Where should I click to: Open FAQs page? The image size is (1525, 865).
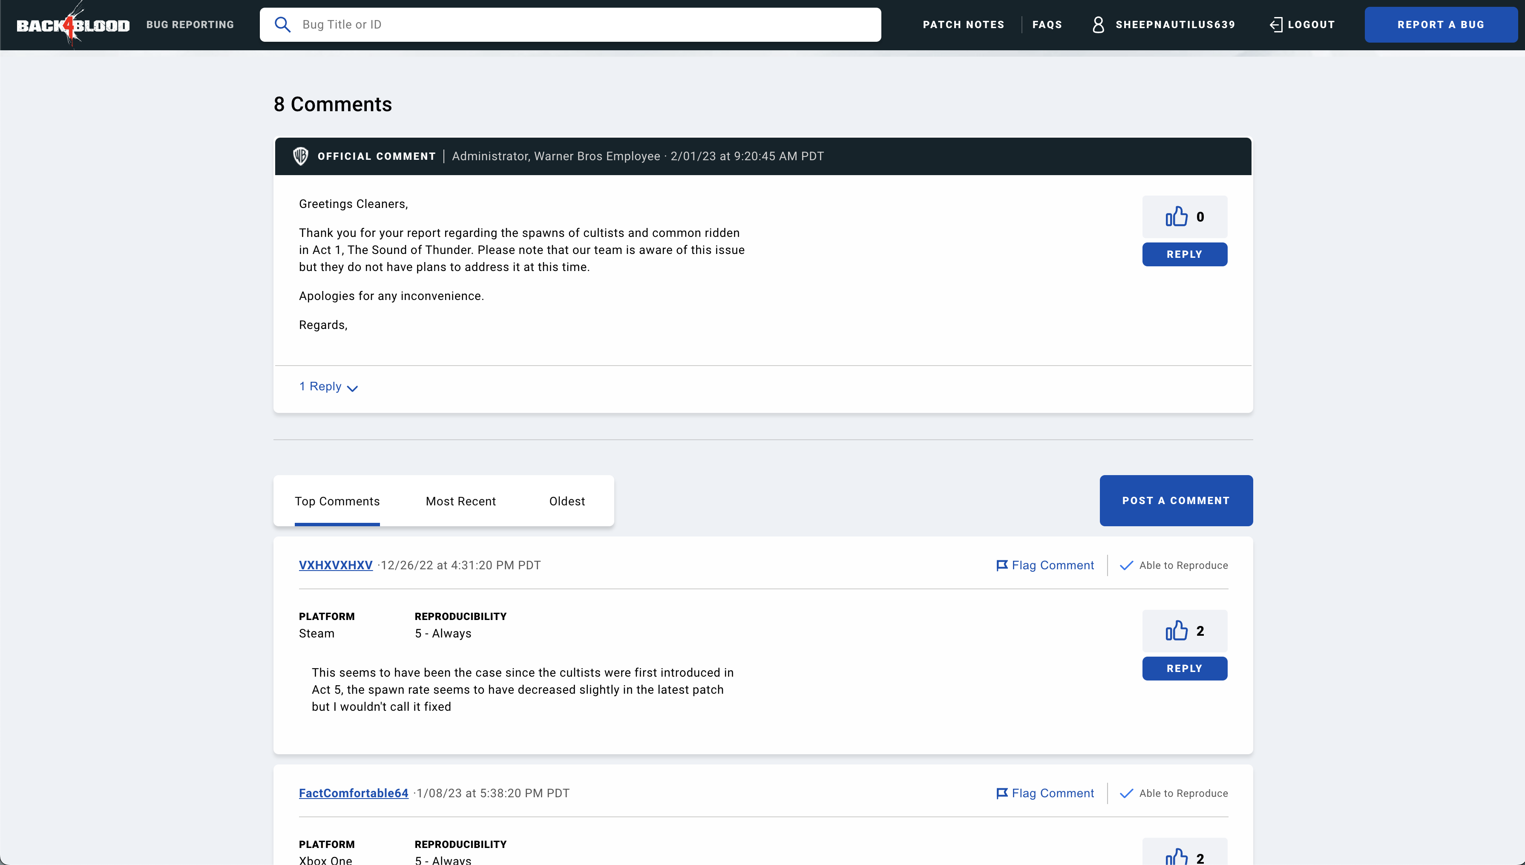[1047, 24]
